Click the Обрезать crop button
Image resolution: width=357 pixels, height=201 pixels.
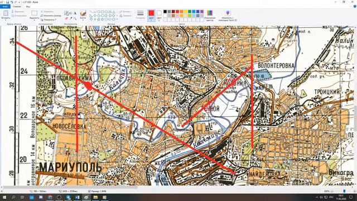pos(47,11)
